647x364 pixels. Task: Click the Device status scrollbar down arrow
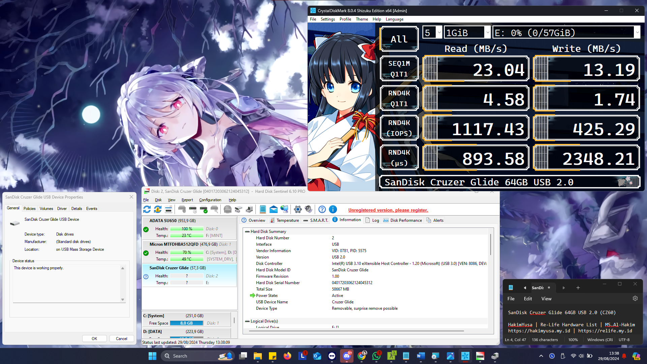coord(123,299)
